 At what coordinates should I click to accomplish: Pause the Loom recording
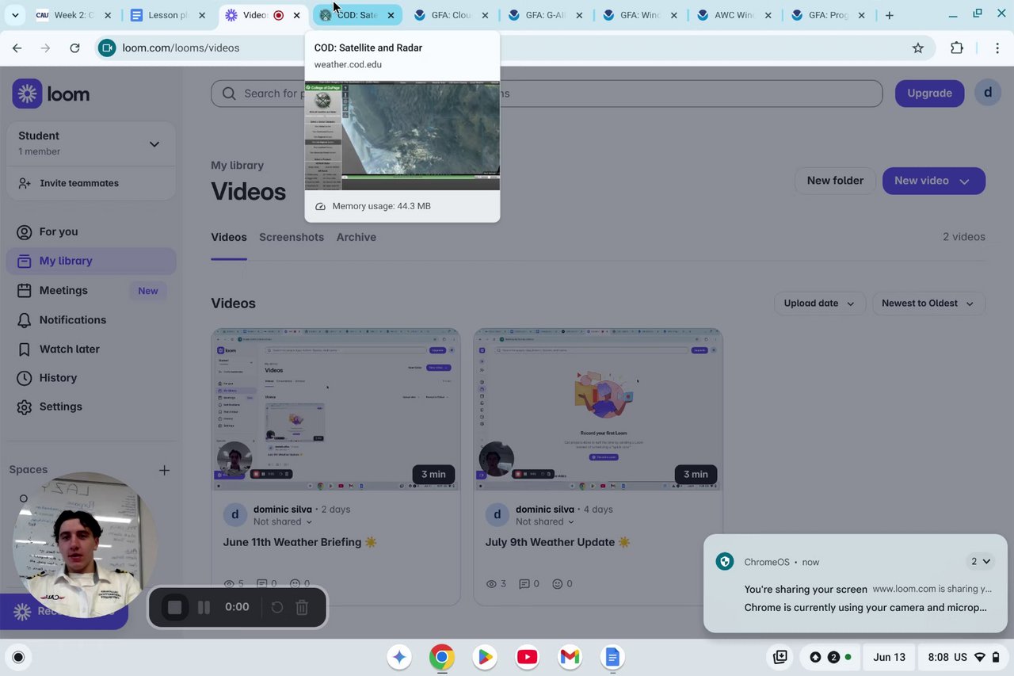pyautogui.click(x=204, y=607)
